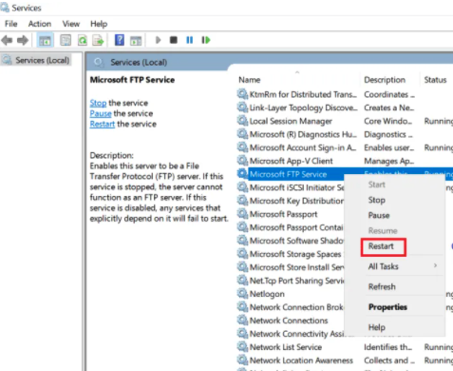
Task: Click the Stop the service link
Action: (98, 103)
